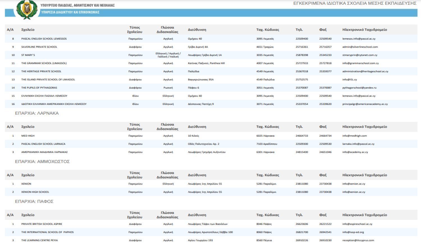Select address Γρίβα Διγενή 4Α
The image size is (421, 244).
click(198, 47)
